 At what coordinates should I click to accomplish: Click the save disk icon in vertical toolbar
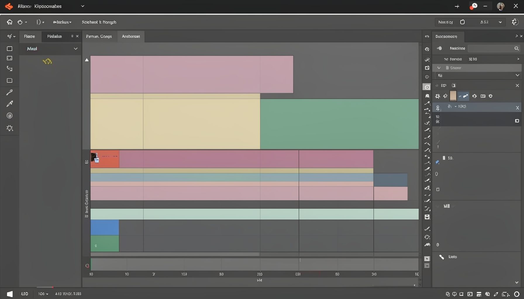tap(427, 217)
